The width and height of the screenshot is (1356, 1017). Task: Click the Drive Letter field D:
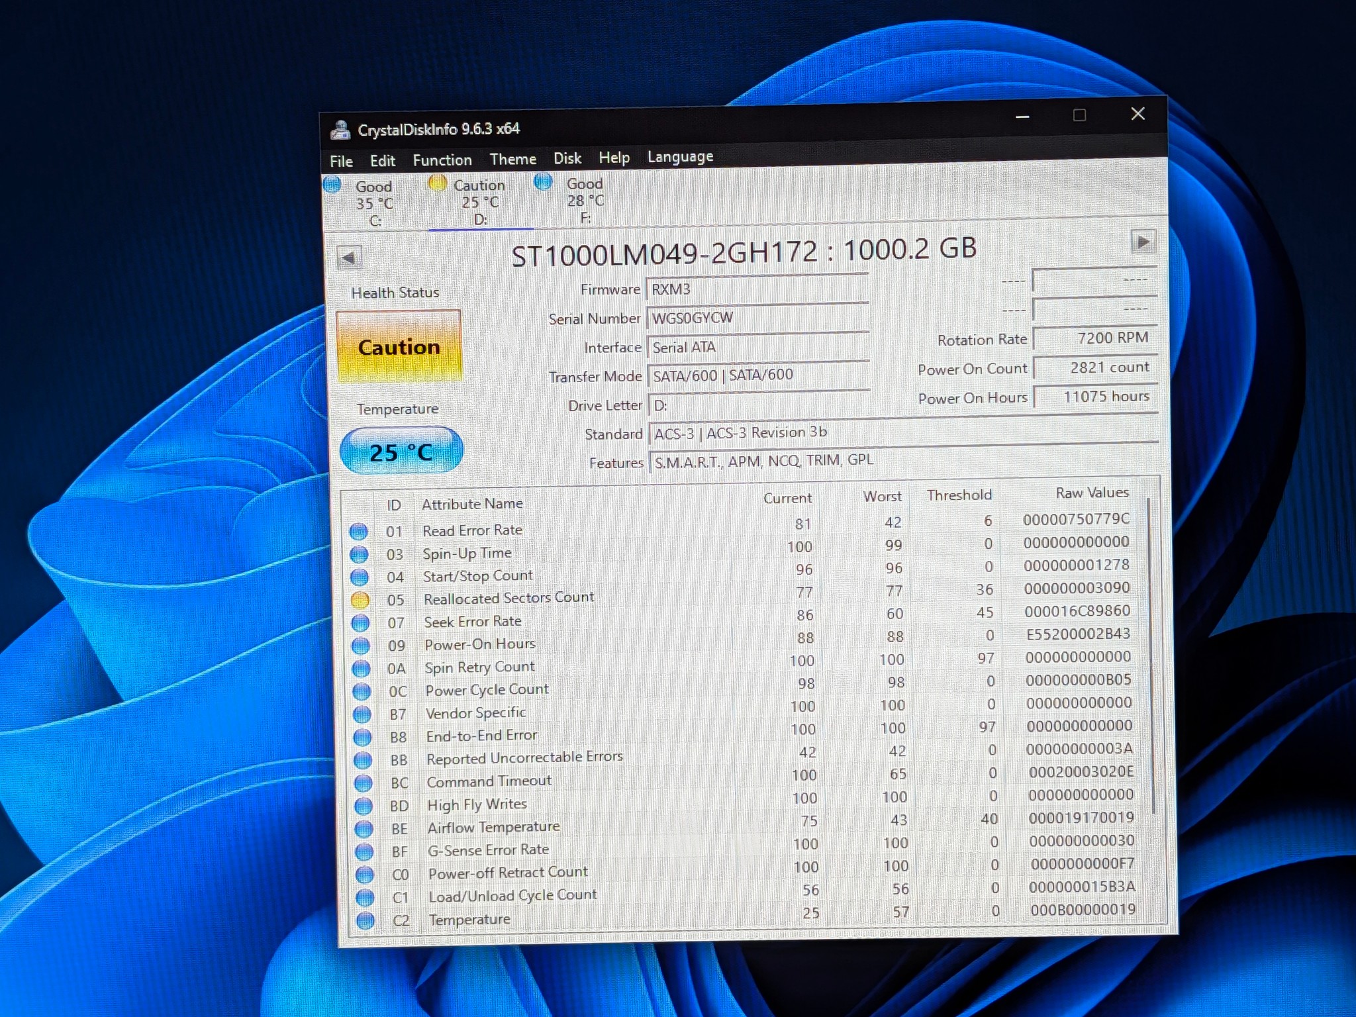click(759, 405)
